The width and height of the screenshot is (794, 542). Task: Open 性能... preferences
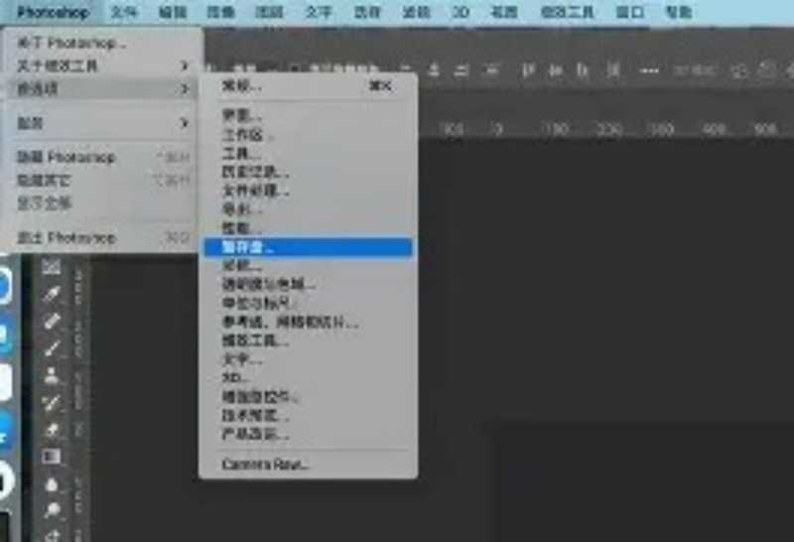(x=308, y=228)
